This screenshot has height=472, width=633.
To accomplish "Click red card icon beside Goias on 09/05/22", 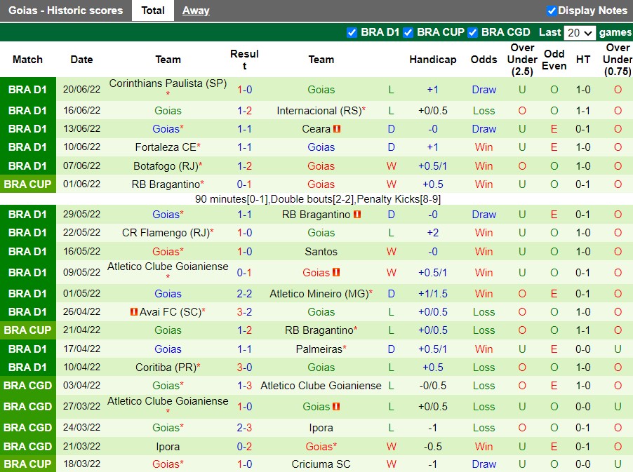I will (336, 272).
